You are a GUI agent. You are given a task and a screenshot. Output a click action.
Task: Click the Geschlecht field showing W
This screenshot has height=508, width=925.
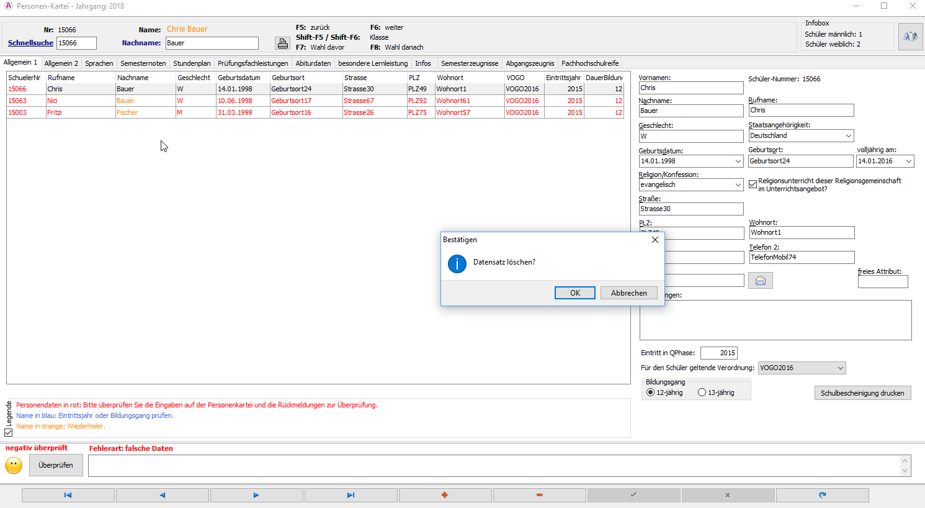[691, 136]
